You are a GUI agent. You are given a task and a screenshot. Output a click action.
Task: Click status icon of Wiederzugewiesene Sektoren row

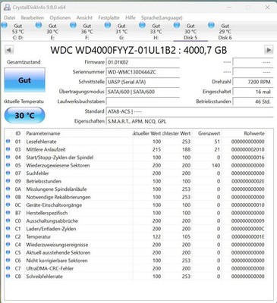pyautogui.click(x=8, y=165)
